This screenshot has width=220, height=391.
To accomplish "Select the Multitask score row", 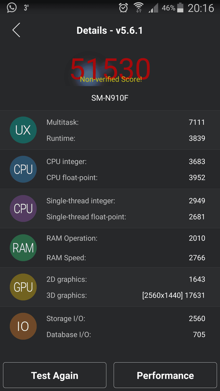I will 126,122.
